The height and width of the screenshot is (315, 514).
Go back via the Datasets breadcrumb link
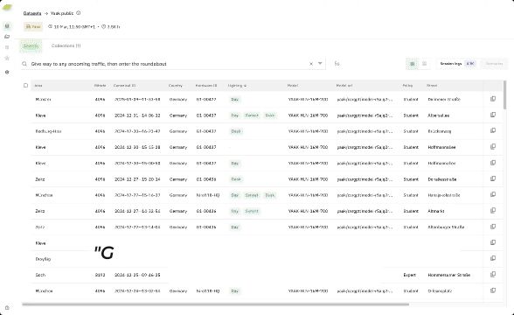click(x=32, y=13)
